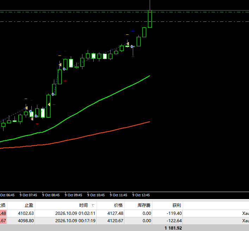Select the profit cell -119.40

pyautogui.click(x=174, y=213)
